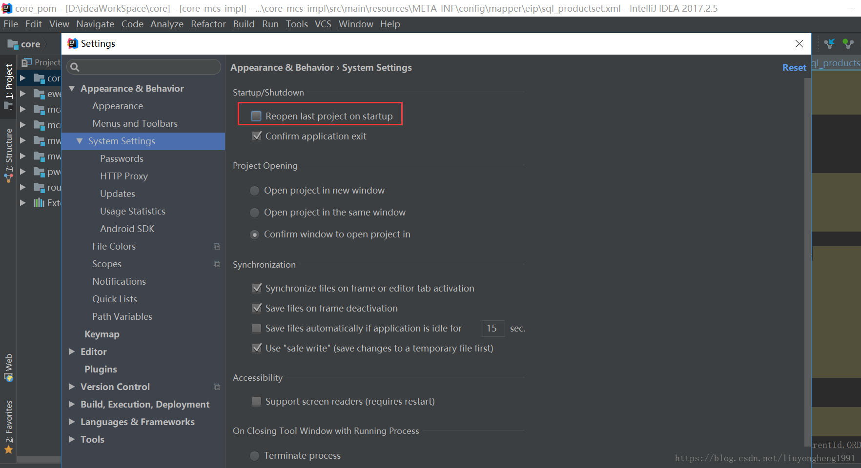The image size is (861, 468).
Task: Open the Help menu
Action: click(x=390, y=24)
